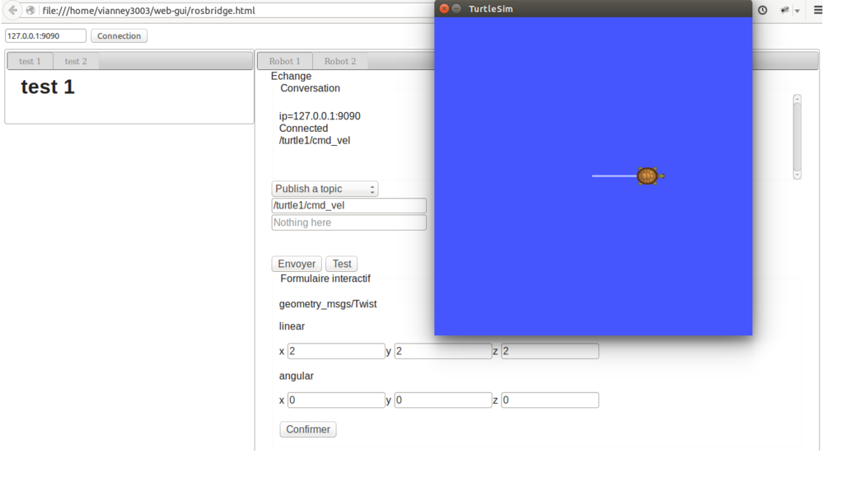This screenshot has width=865, height=487.
Task: Open the Firefox hamburger menu
Action: tap(818, 10)
